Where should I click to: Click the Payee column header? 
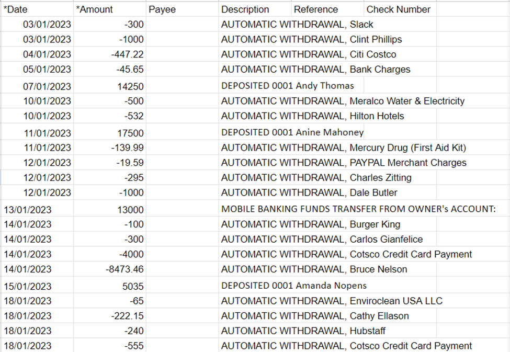pos(182,9)
